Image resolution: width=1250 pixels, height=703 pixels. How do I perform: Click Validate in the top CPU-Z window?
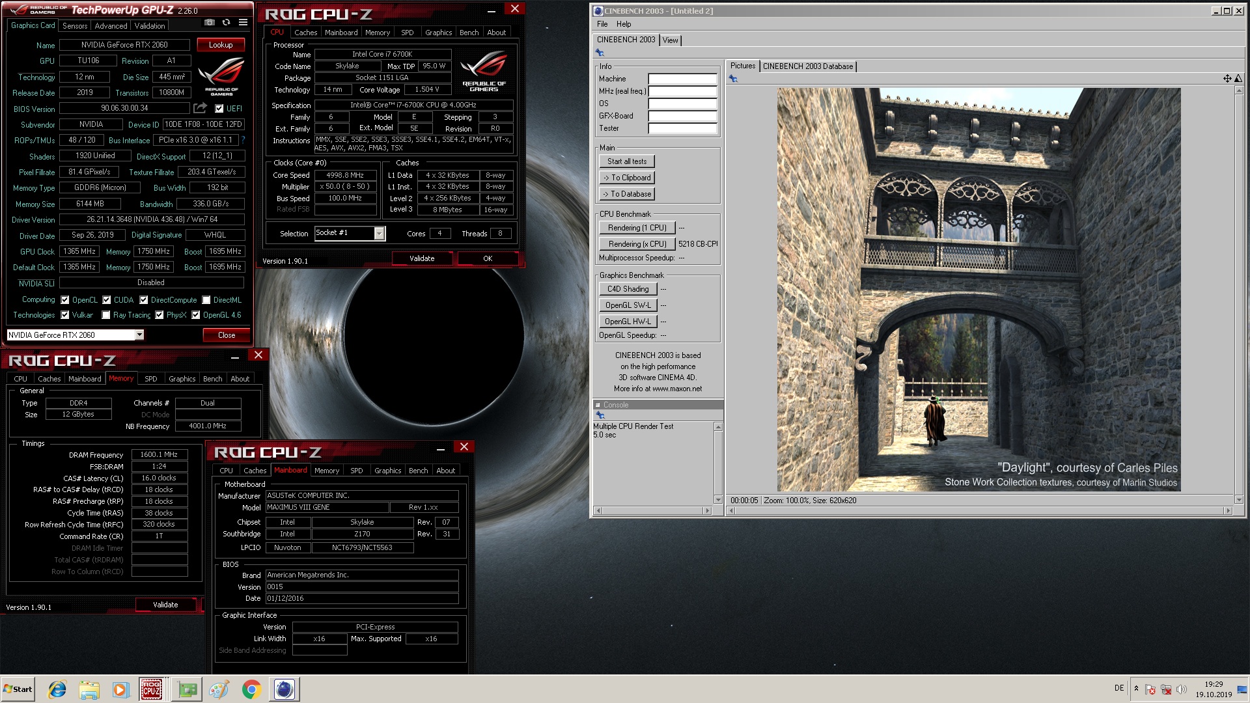(x=422, y=258)
